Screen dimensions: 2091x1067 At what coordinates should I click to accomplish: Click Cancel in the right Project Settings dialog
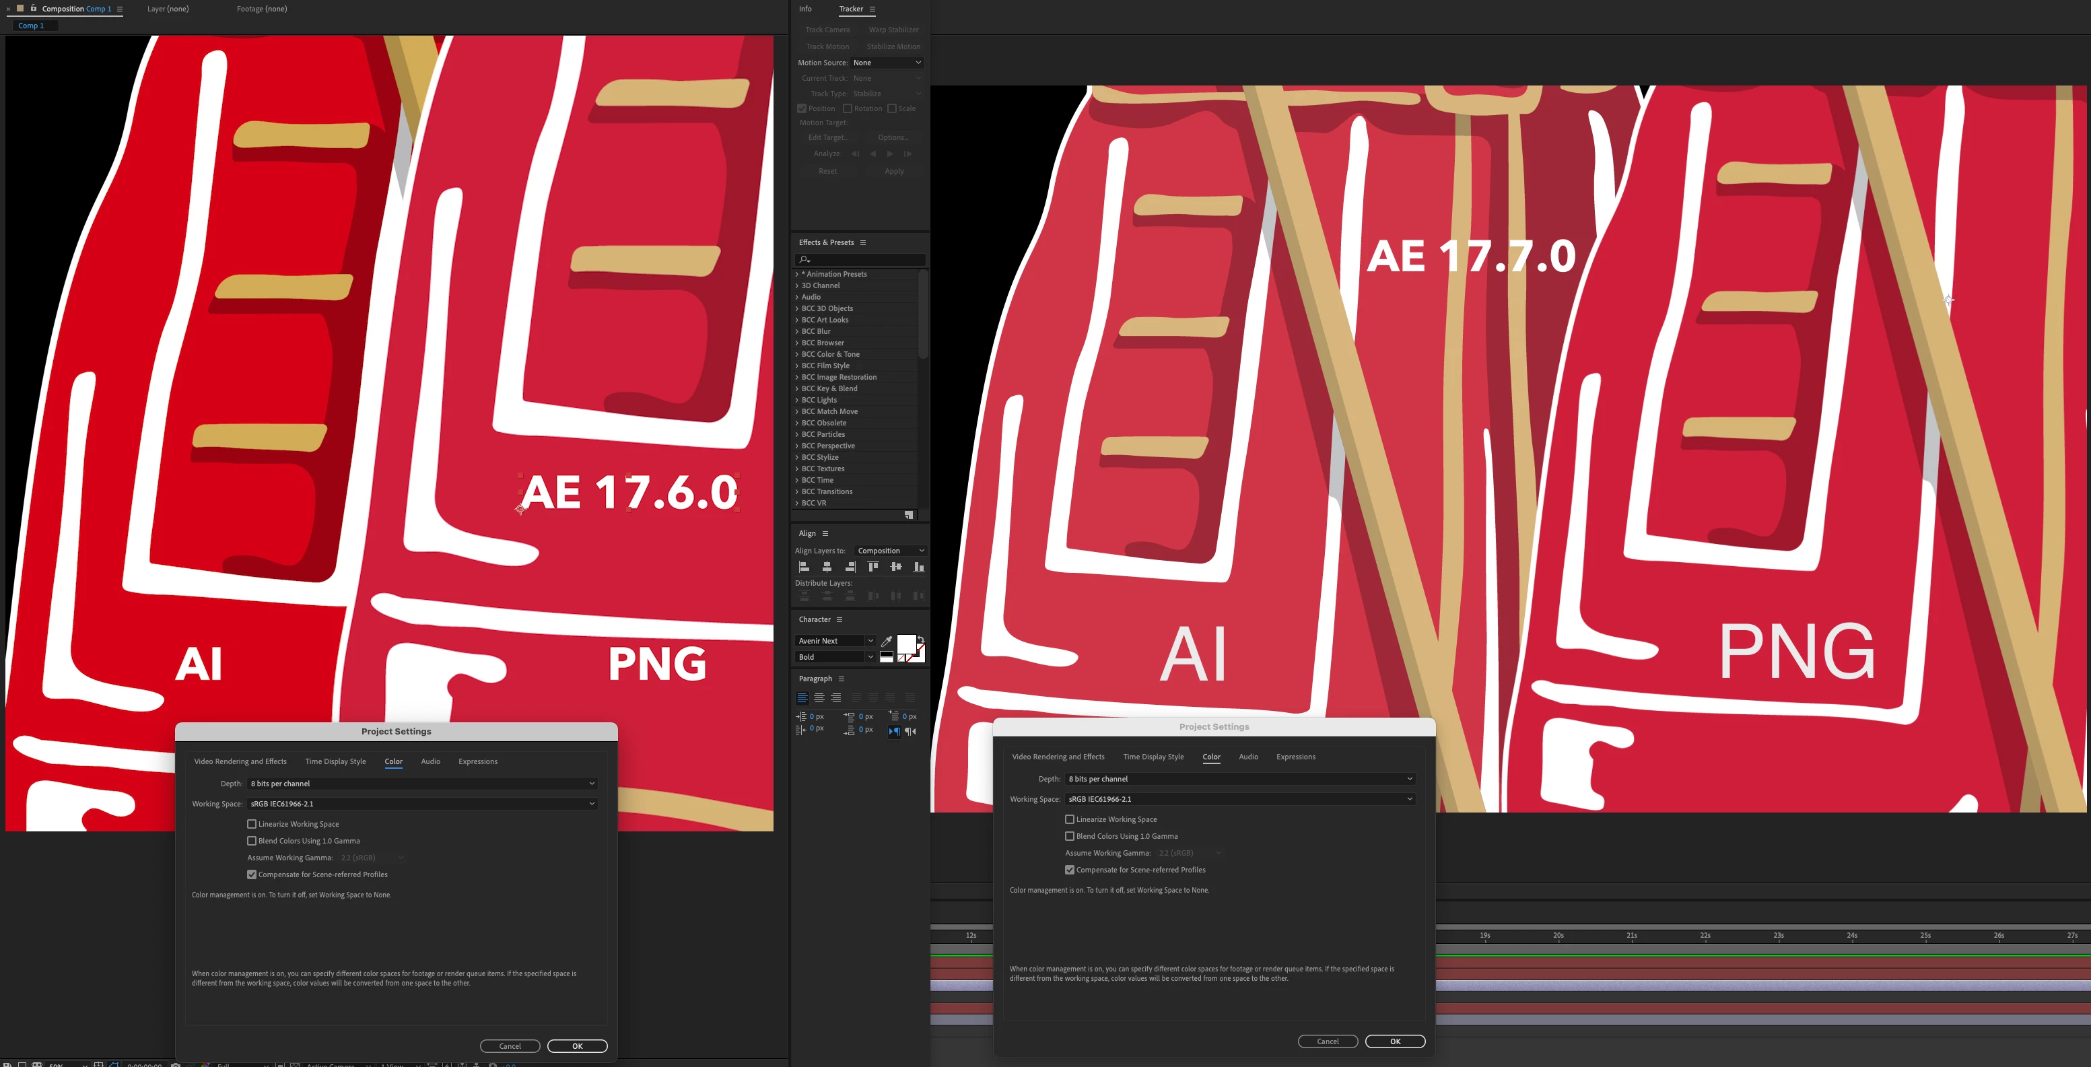coord(1327,1041)
